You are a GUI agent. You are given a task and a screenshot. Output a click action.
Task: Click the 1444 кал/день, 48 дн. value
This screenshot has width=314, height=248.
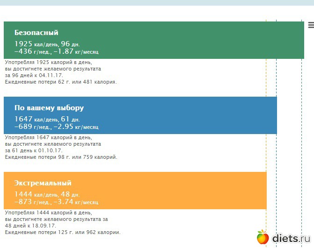coord(47,194)
